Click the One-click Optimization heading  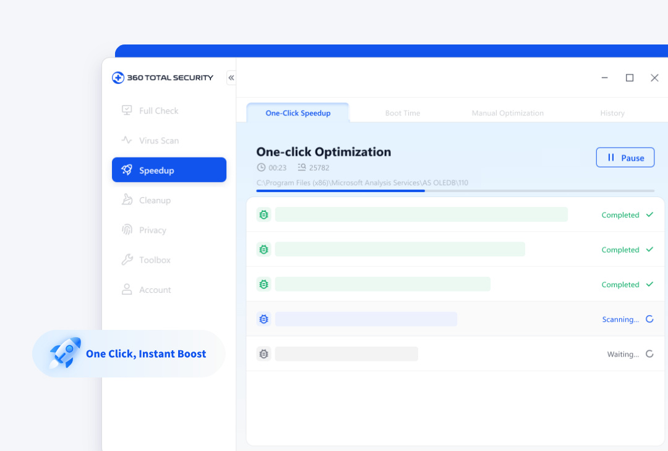[323, 152]
